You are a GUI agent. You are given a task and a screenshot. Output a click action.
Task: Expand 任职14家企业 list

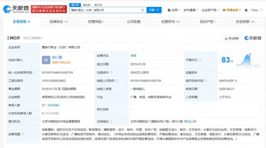(x=62, y=62)
